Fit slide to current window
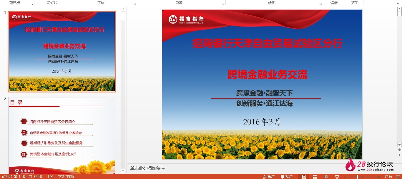This screenshot has height=179, width=402. coord(398,177)
